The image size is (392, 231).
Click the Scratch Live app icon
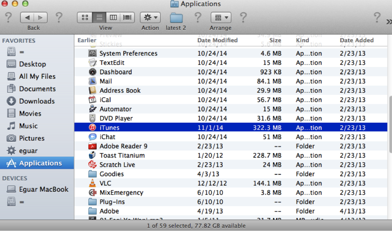[92, 164]
